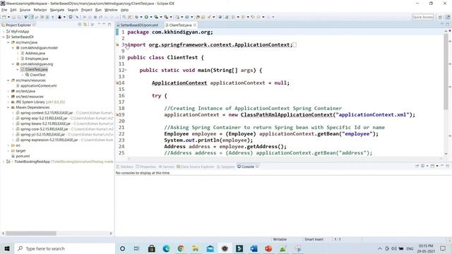Open the Window menu
452x254 pixels.
click(111, 10)
